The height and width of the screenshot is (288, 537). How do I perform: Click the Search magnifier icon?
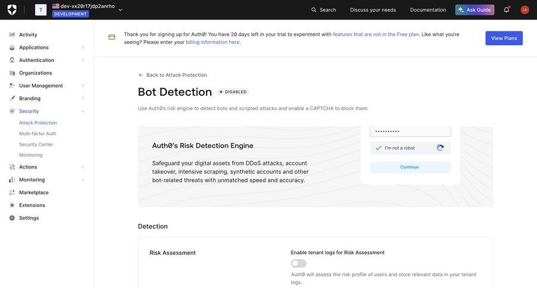[x=313, y=10]
